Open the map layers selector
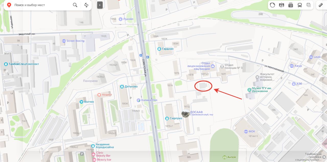This screenshot has height=162, width=327. (309, 5)
